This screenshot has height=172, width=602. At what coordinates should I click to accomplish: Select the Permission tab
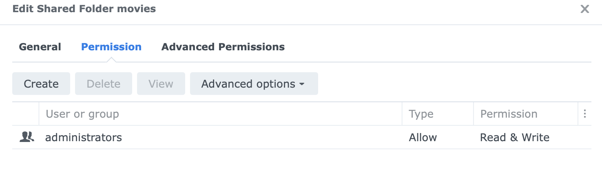(111, 47)
